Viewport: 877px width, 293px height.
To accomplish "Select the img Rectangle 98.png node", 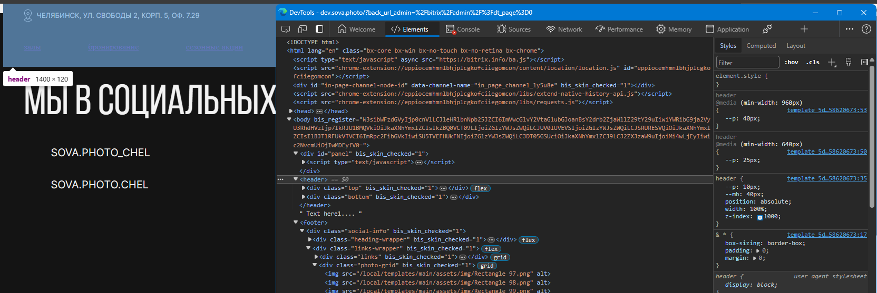I will [437, 282].
